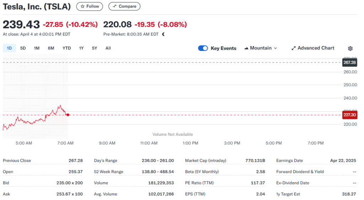Click the Beta (5Y Monthly) value 2.58

tap(261, 172)
